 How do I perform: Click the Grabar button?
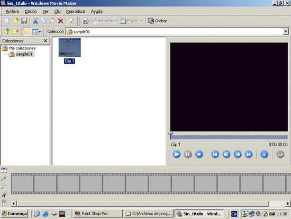[158, 21]
